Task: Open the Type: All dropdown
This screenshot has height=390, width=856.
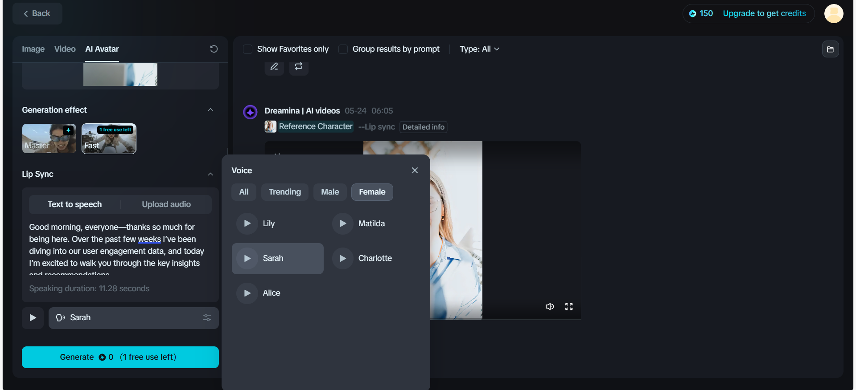Action: (x=479, y=49)
